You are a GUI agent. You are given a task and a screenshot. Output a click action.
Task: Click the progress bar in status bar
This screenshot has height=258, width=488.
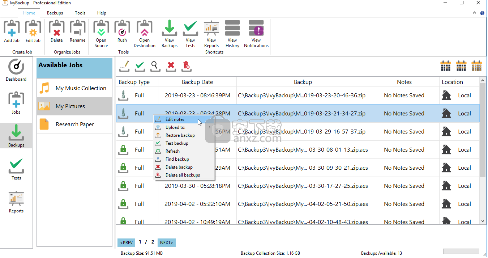[461, 251]
